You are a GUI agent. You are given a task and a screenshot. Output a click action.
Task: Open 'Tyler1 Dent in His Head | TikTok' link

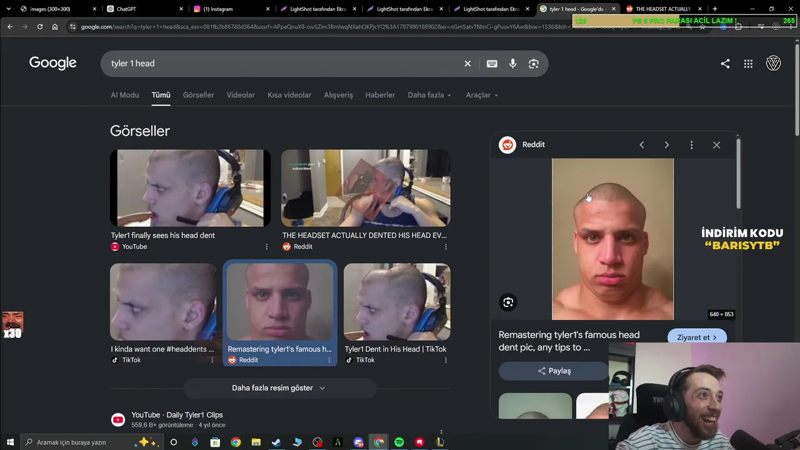pyautogui.click(x=396, y=349)
